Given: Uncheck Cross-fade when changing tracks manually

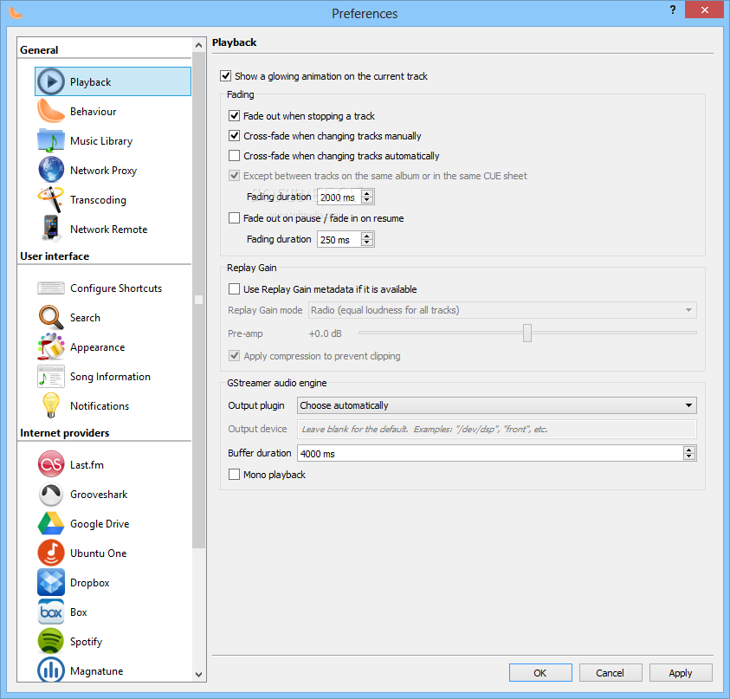Looking at the screenshot, I should tap(234, 135).
